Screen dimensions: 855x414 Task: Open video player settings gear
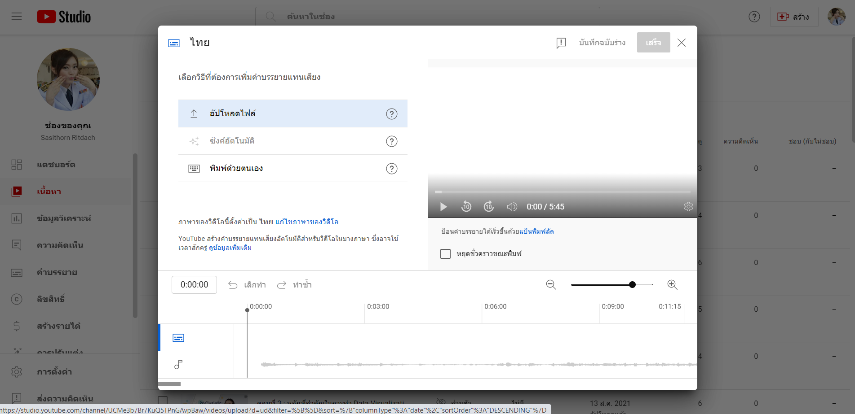point(688,206)
